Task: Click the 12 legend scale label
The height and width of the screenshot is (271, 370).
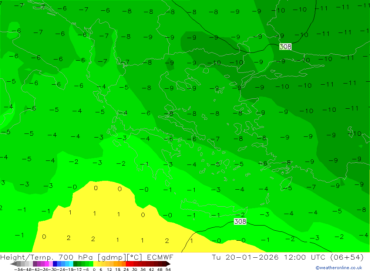Action: click(x=110, y=270)
